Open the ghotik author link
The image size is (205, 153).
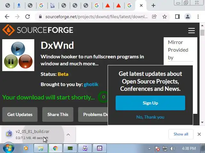91,84
